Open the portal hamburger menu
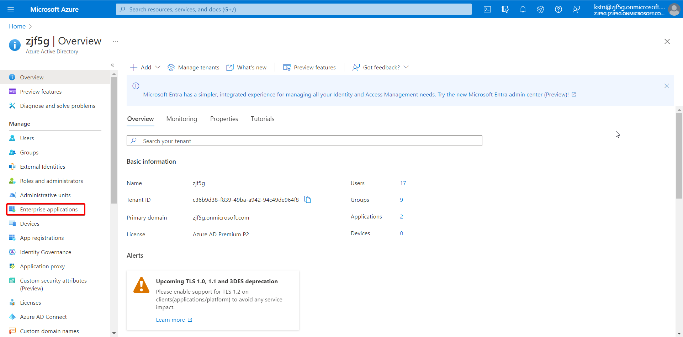Viewport: 683px width, 337px height. [11, 9]
